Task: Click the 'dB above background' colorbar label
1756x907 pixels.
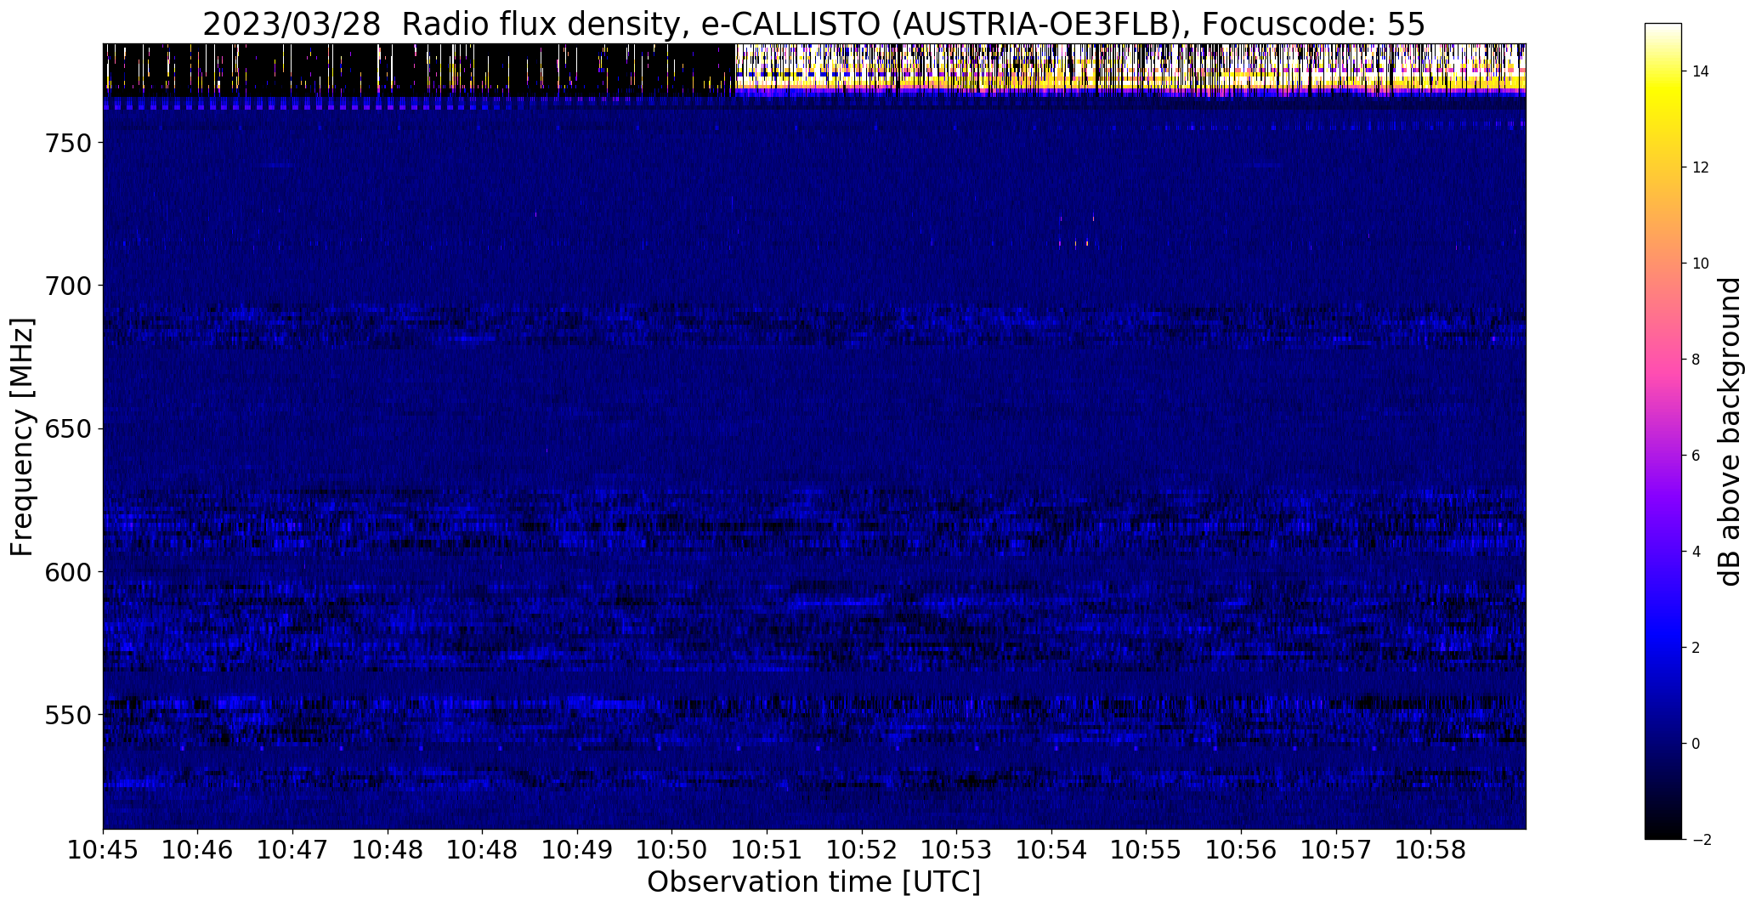Action: (x=1730, y=432)
